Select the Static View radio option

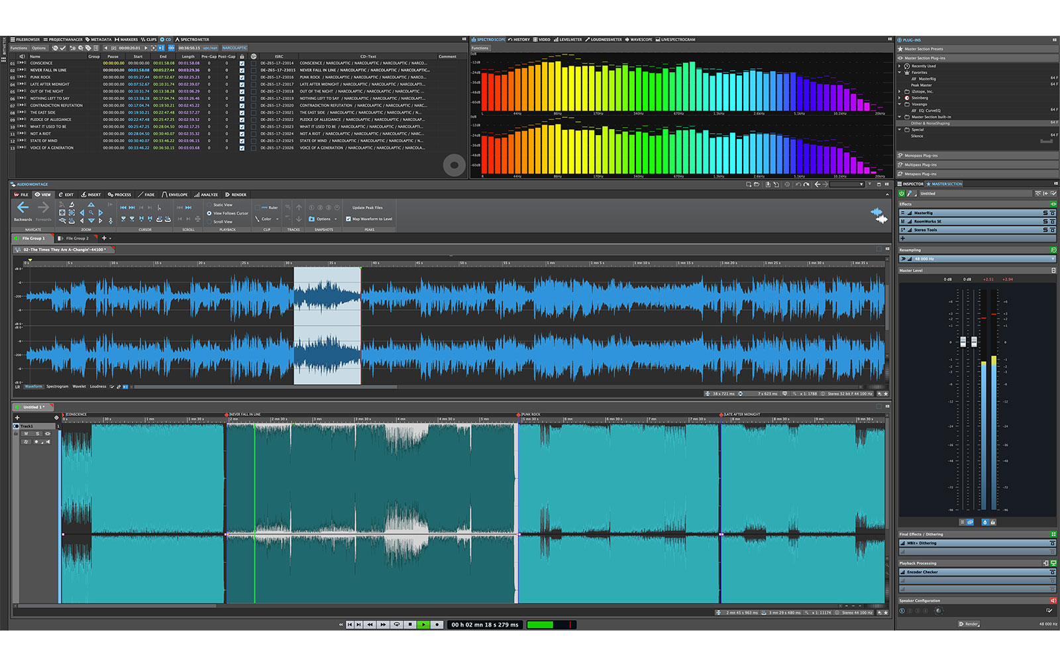tap(209, 205)
